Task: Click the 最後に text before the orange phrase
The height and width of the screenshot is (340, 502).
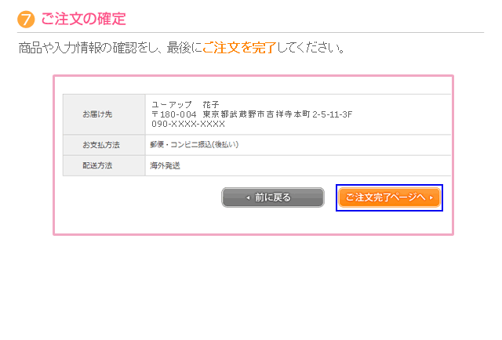Action: 184,49
